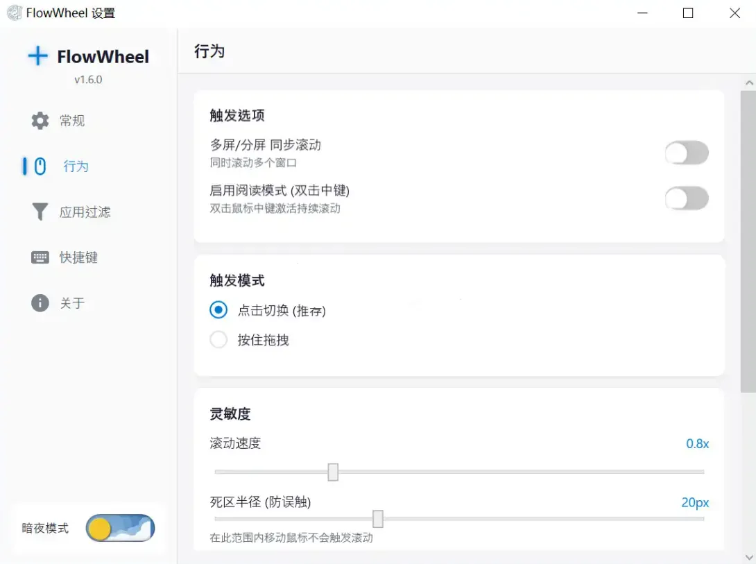The width and height of the screenshot is (756, 564).
Task: Enable 多屏/分屏 同步滚动
Action: (x=687, y=153)
